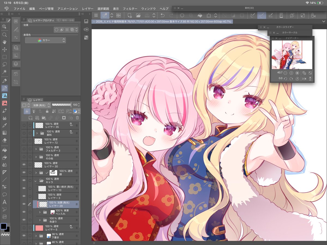Click the layer opacity slider
The width and height of the screenshot is (327, 245).
pyautogui.click(x=62, y=105)
